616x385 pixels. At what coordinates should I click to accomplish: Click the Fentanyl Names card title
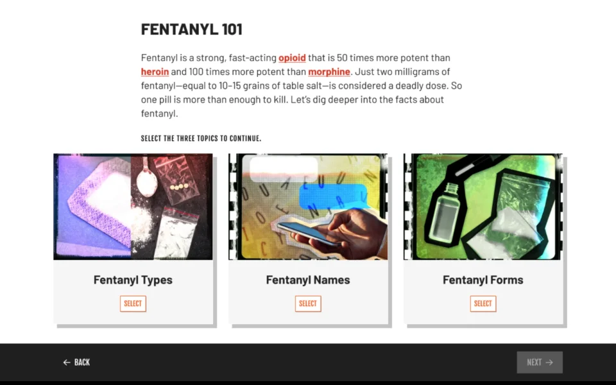(308, 280)
